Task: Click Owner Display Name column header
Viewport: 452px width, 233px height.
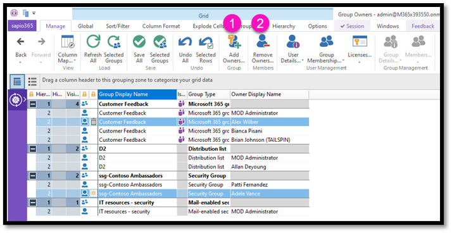Action: click(269, 94)
